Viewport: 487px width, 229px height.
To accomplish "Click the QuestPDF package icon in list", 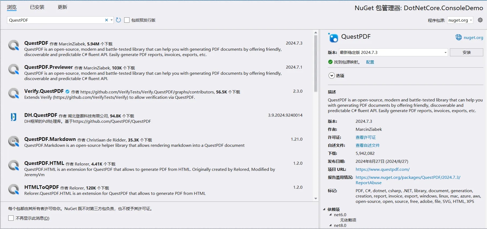I will [14, 45].
